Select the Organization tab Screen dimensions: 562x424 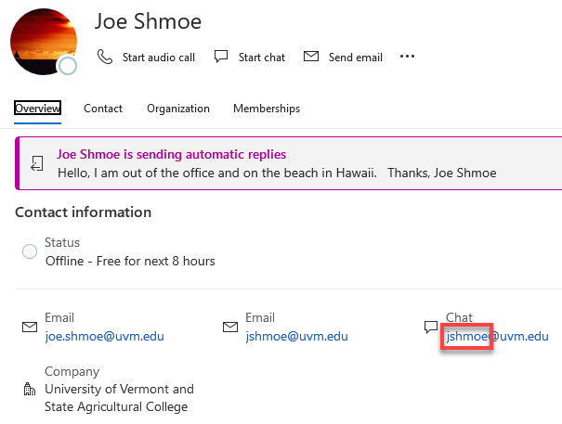tap(178, 109)
